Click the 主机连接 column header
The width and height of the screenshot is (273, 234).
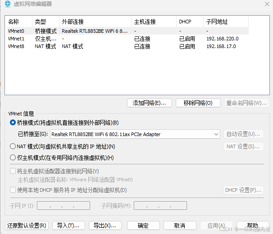[154, 22]
